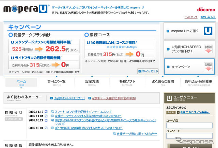
Task: Click the Uライトプラン free banner
Action: [x=44, y=62]
